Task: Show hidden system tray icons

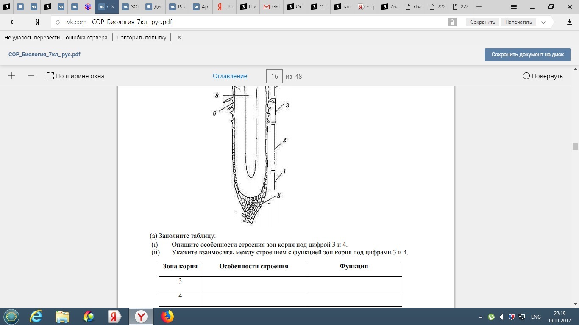Action: click(481, 317)
